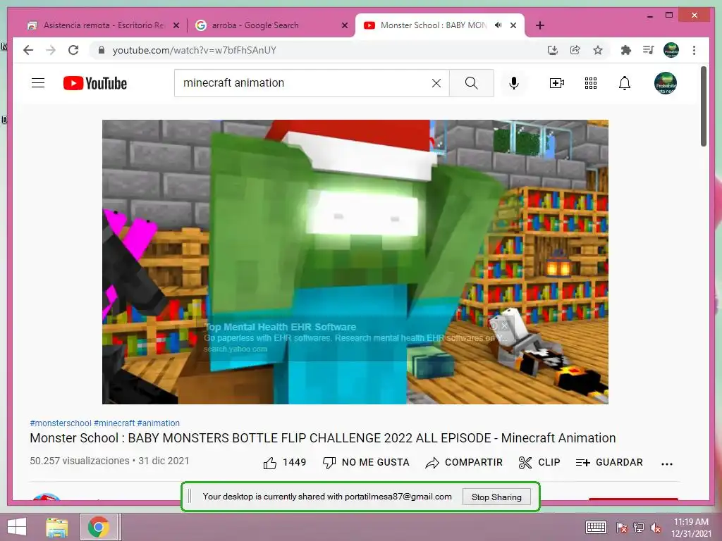
Task: Open the touch keyboard tray icon
Action: pos(596,527)
